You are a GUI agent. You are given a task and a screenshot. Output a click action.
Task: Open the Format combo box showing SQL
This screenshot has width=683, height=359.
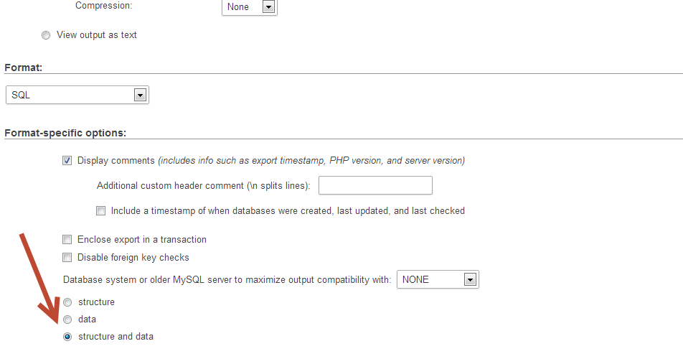[77, 95]
